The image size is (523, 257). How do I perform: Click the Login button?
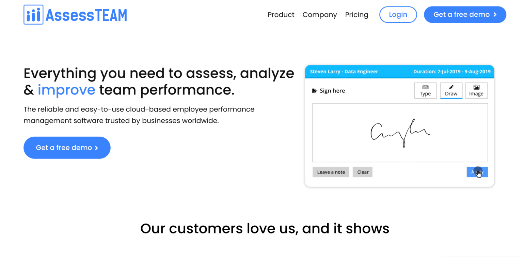(x=398, y=15)
